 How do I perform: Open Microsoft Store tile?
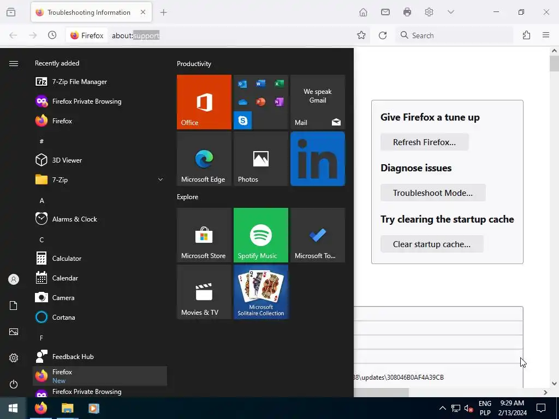(204, 235)
